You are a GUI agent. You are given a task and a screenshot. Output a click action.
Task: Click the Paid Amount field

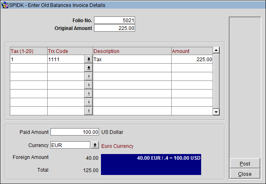(x=74, y=132)
